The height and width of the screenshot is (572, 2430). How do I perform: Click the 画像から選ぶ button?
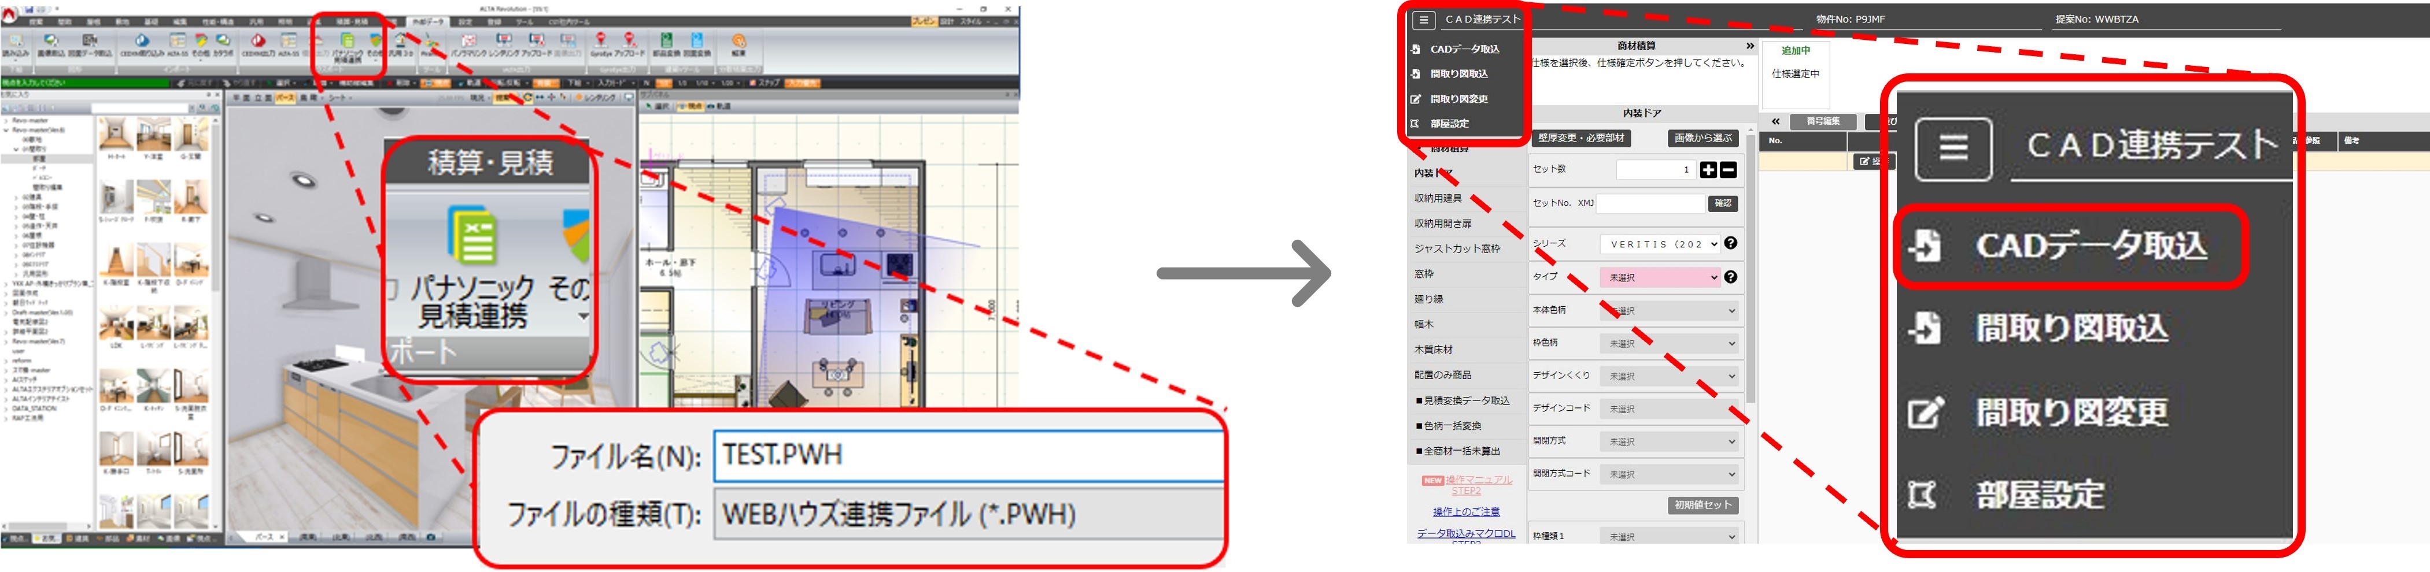tap(1704, 139)
